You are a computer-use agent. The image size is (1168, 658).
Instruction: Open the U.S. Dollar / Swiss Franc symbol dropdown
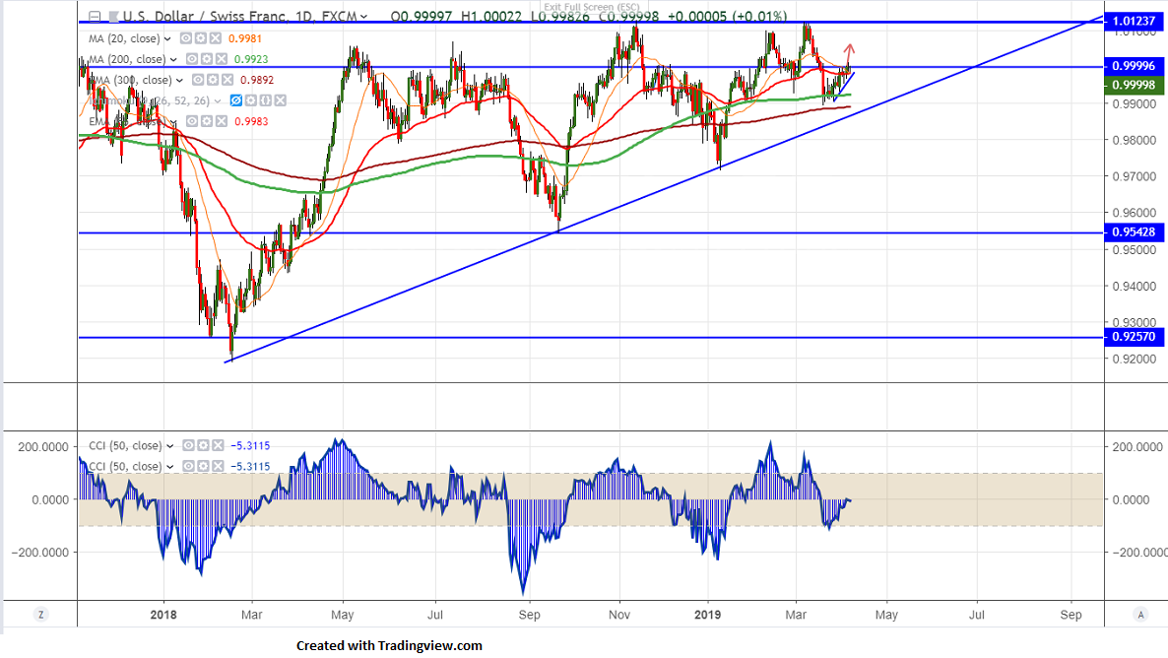tap(364, 17)
